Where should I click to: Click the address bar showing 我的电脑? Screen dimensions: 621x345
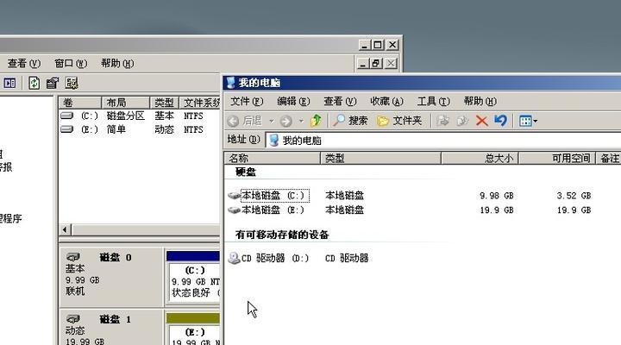tap(443, 141)
